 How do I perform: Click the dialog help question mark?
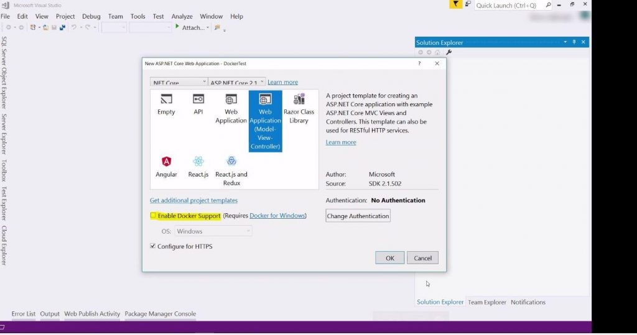click(x=419, y=63)
